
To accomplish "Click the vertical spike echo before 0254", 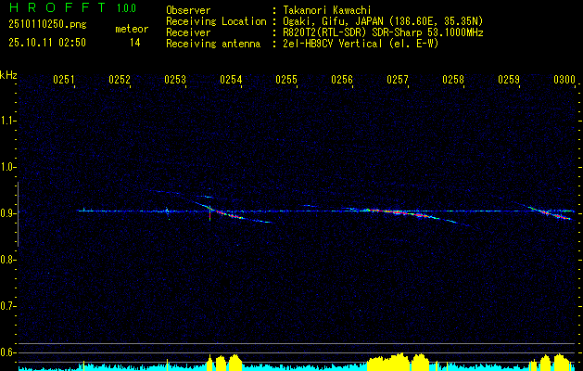I will tap(210, 212).
